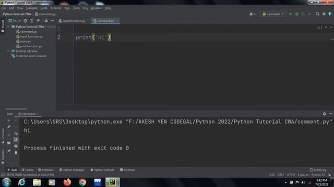Screen dimensions: 334x187
Task: Open the File menu
Action: 4,8
